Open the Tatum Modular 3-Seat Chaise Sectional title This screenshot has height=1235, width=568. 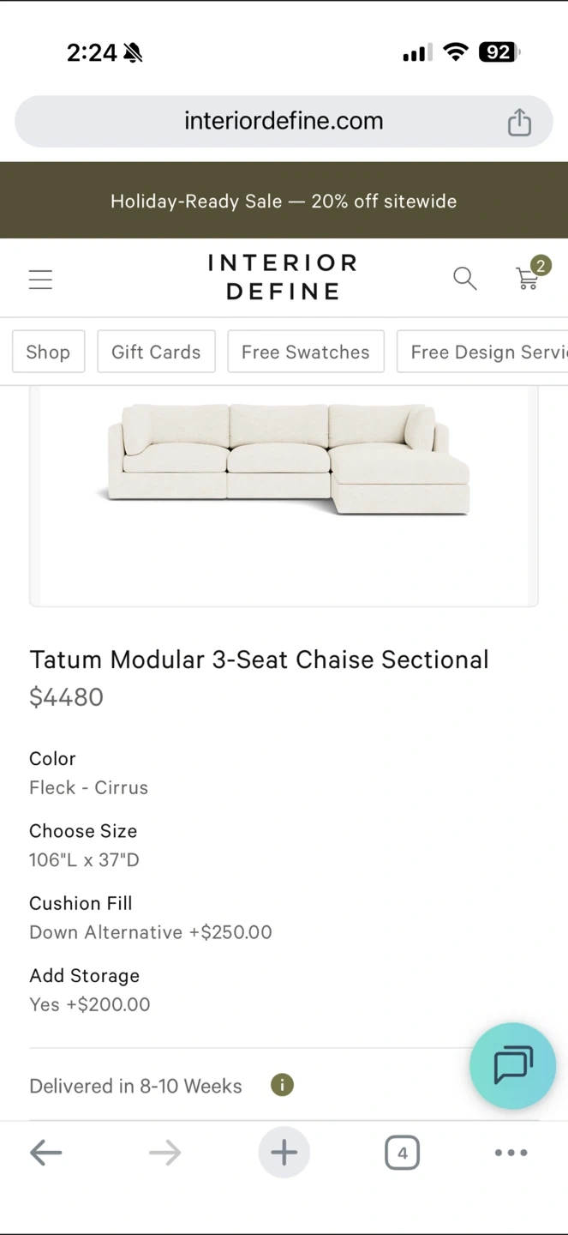(x=259, y=660)
